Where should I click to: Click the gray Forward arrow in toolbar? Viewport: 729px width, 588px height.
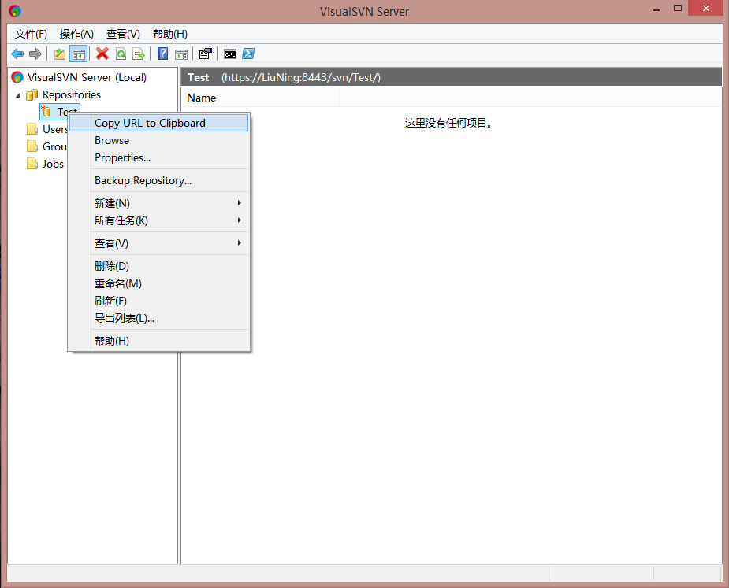click(x=35, y=54)
